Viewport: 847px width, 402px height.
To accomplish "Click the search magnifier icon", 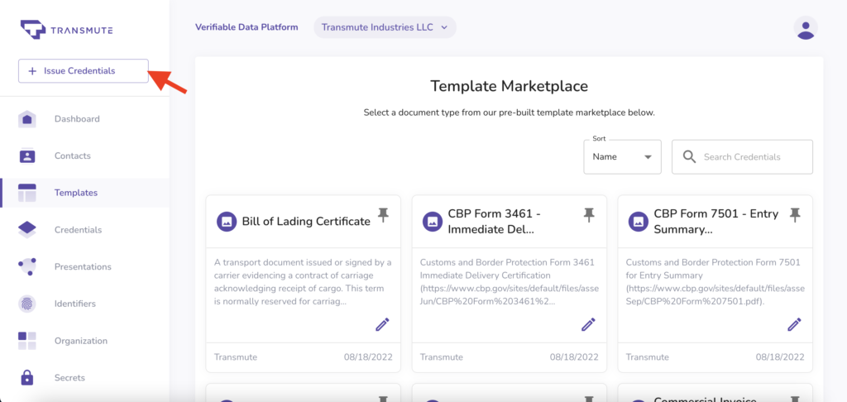I will 689,156.
